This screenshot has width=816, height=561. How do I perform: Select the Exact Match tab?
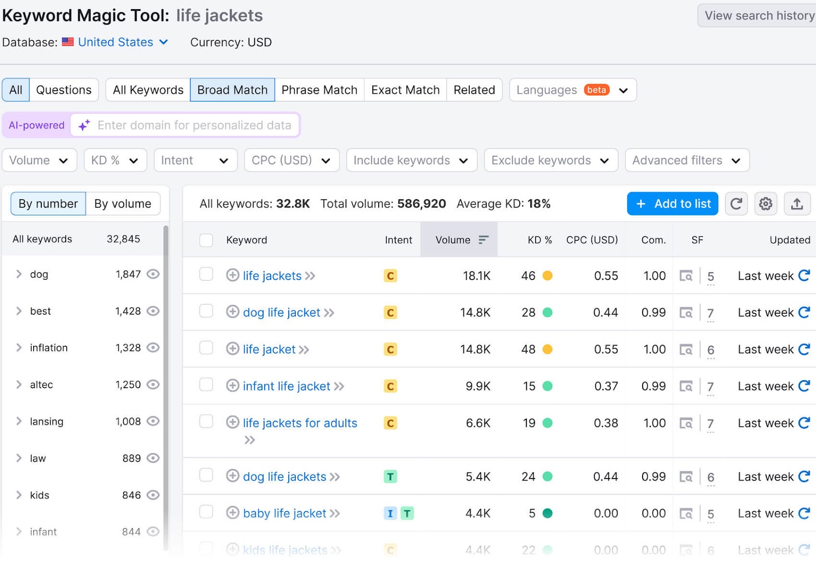(x=405, y=90)
